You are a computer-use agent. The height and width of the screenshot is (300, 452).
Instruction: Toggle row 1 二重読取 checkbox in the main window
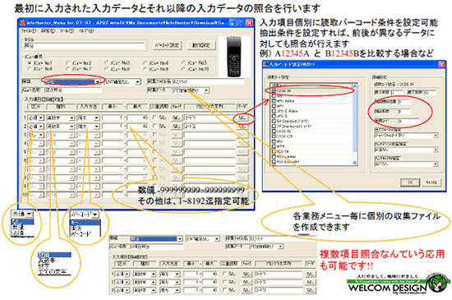click(x=155, y=118)
